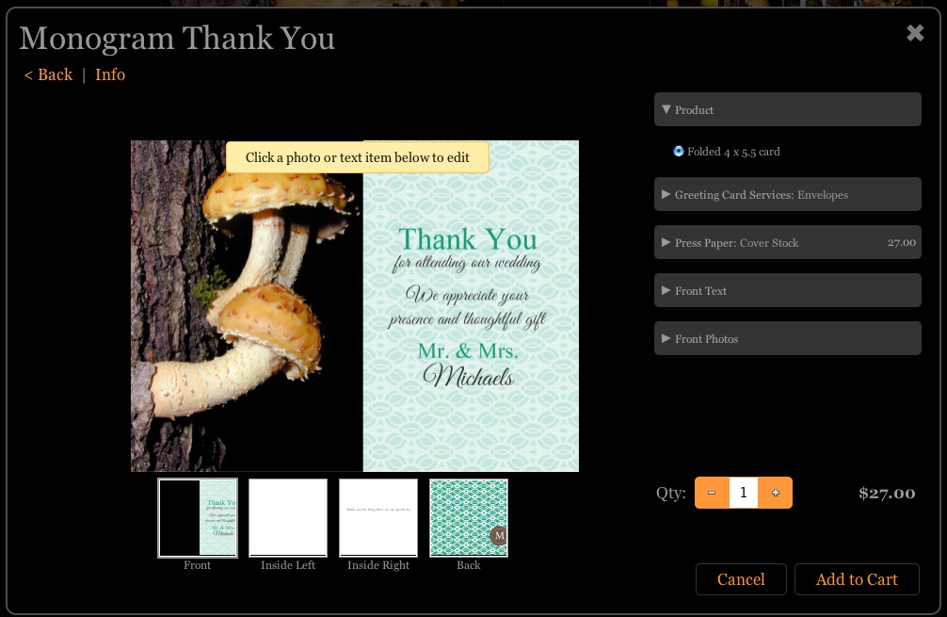Close the Monogram Thank You dialog

[915, 34]
